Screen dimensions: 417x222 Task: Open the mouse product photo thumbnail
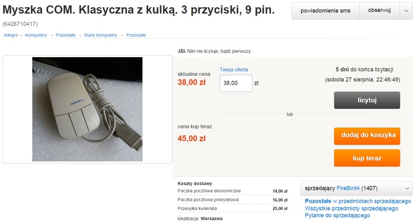pyautogui.click(x=87, y=109)
